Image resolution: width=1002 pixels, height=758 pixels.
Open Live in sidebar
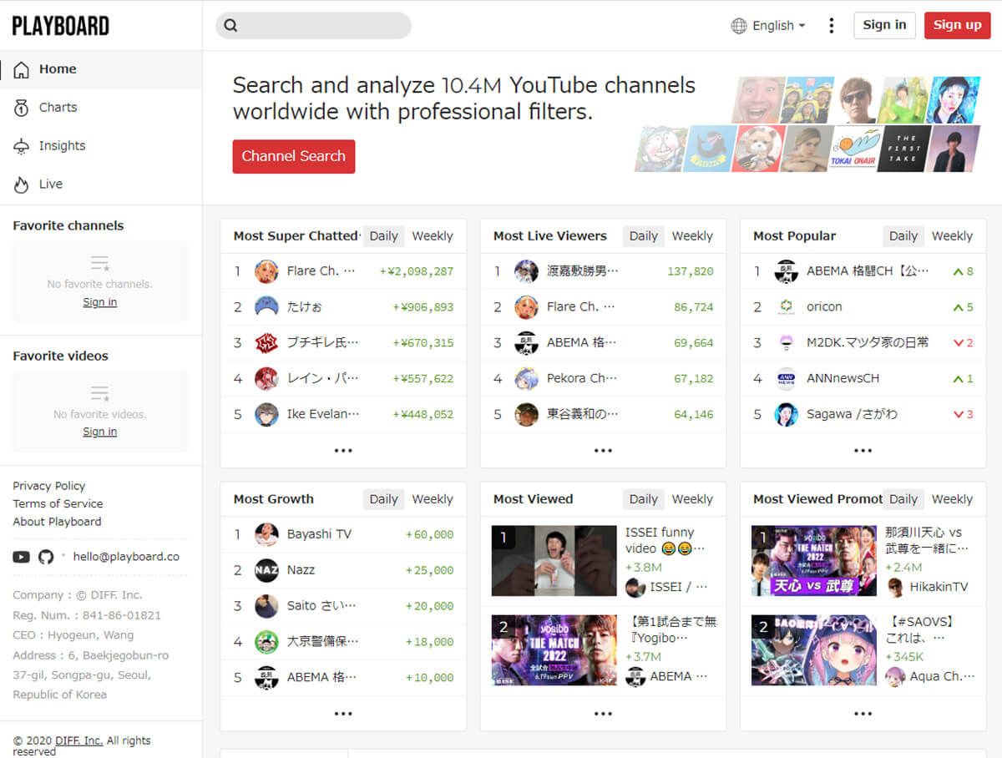[101, 184]
